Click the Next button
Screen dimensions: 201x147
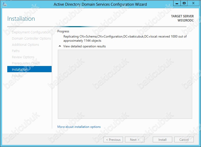[135, 139]
